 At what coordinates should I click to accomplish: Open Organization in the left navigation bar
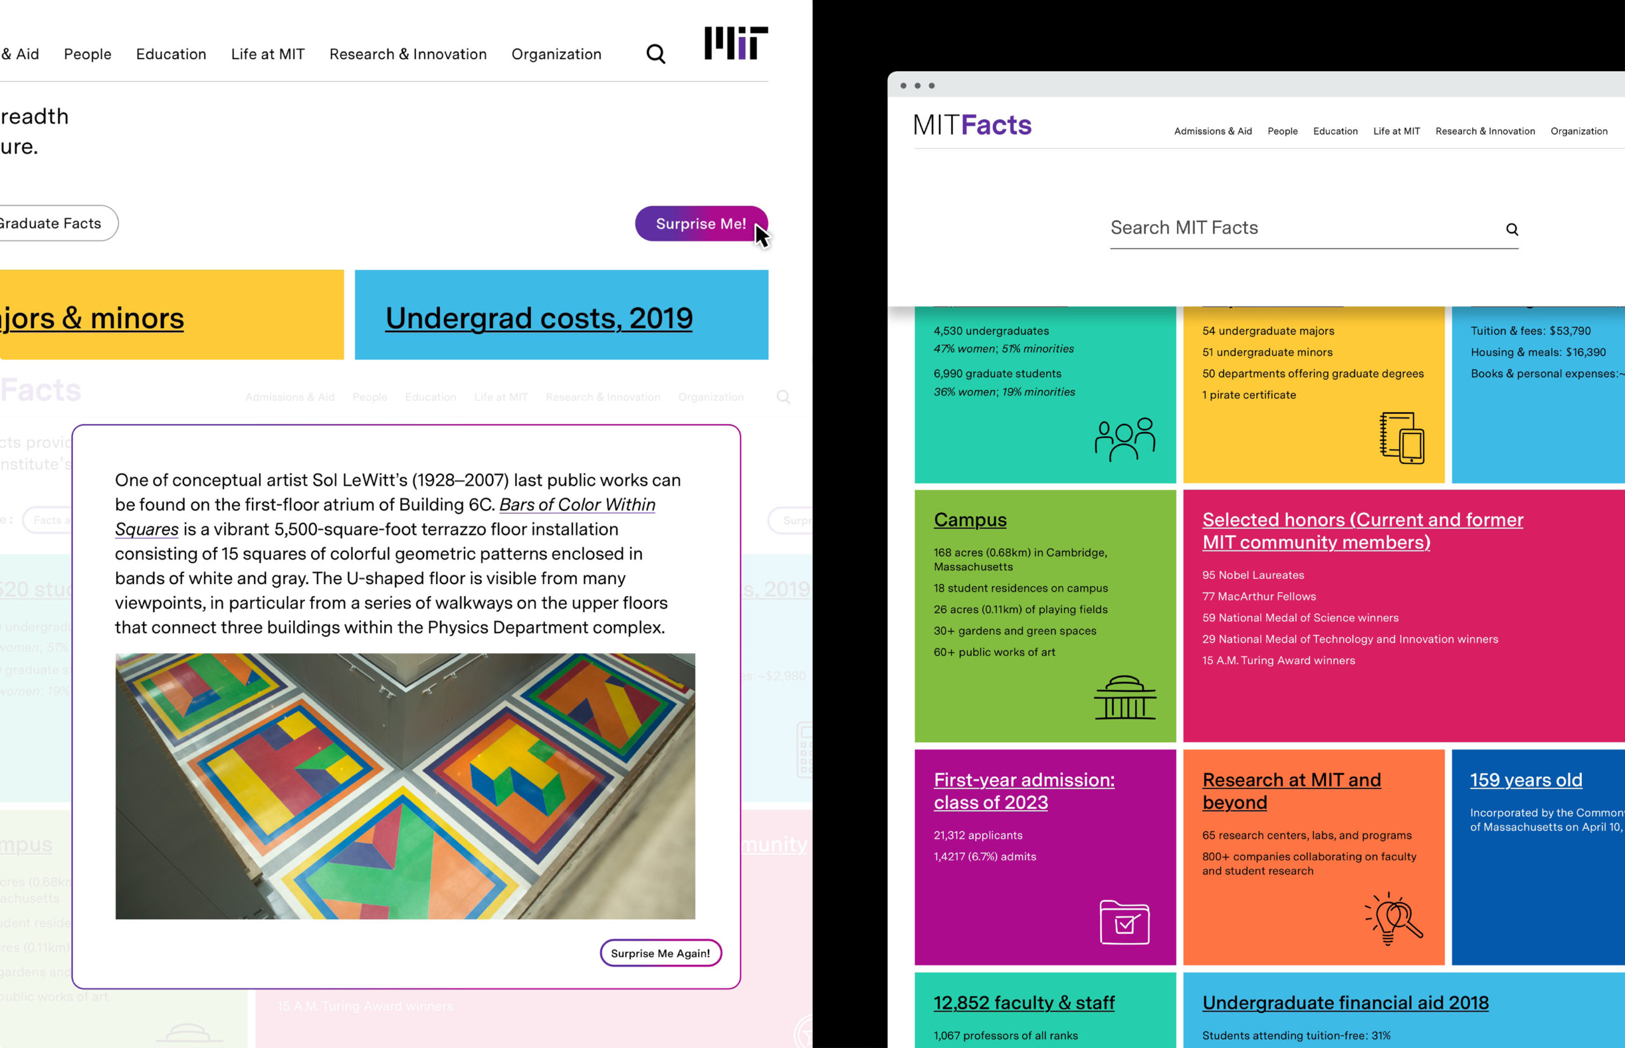pyautogui.click(x=557, y=54)
